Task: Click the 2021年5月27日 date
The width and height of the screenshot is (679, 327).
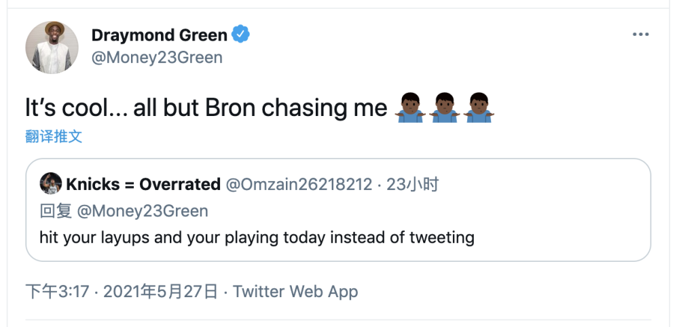Action: 160,292
